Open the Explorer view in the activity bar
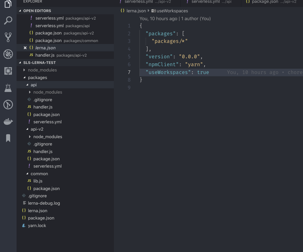Image resolution: width=303 pixels, height=252 pixels. tap(8, 4)
